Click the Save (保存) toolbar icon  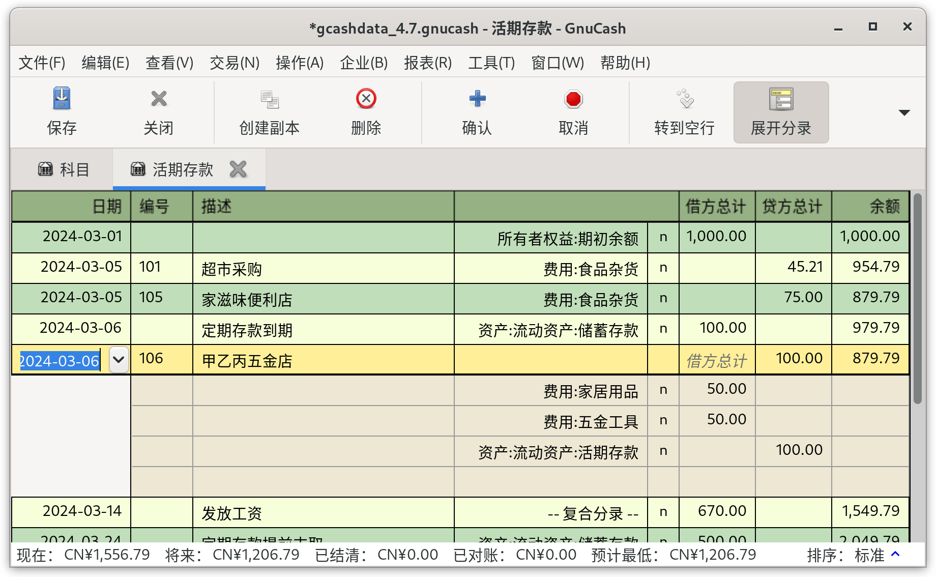[62, 99]
